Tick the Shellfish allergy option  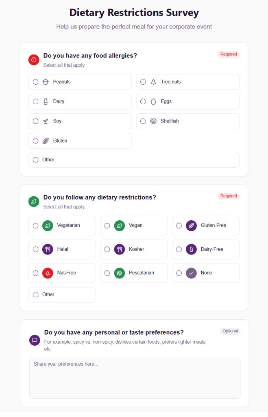coord(143,121)
